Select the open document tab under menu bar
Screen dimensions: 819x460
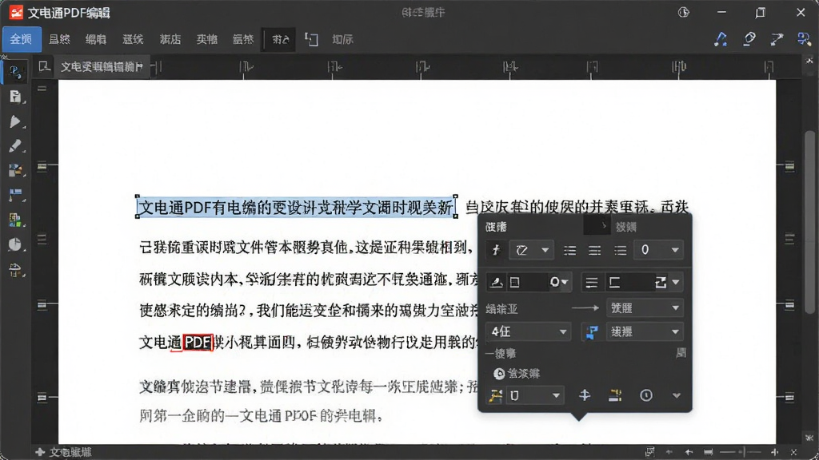click(102, 67)
